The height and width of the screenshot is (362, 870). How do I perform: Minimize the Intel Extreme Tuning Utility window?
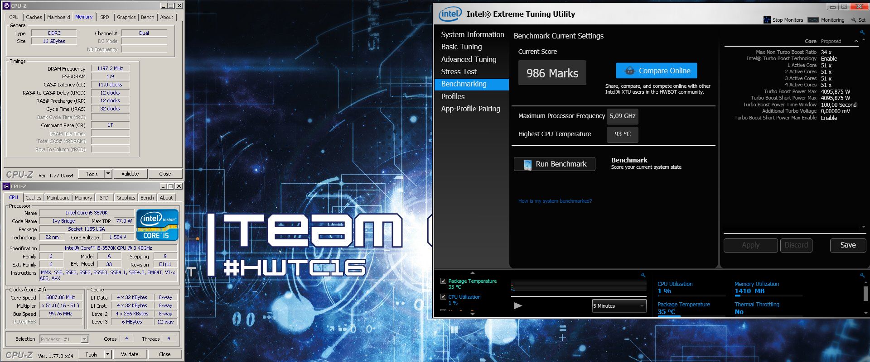(833, 7)
